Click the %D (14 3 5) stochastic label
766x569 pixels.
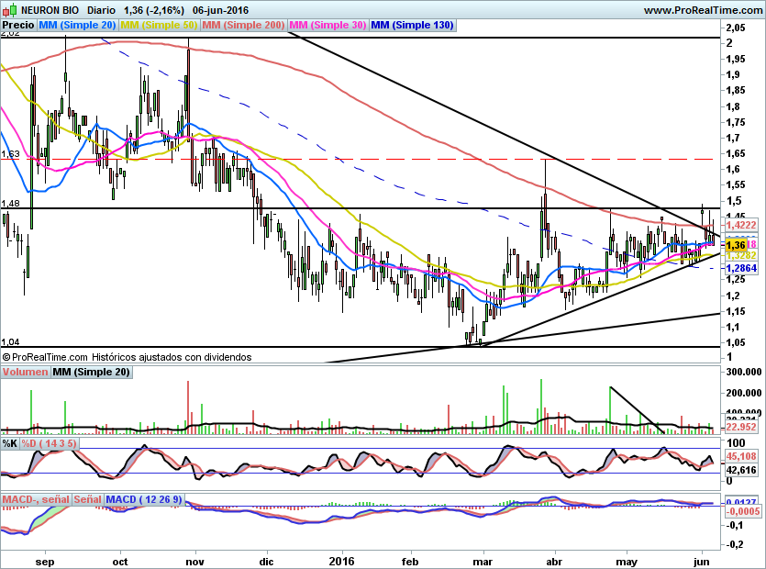[x=50, y=443]
